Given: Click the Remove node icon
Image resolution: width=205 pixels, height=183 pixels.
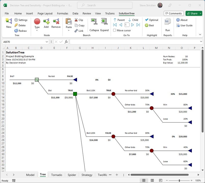Looking at the screenshot, I should point(56,22).
